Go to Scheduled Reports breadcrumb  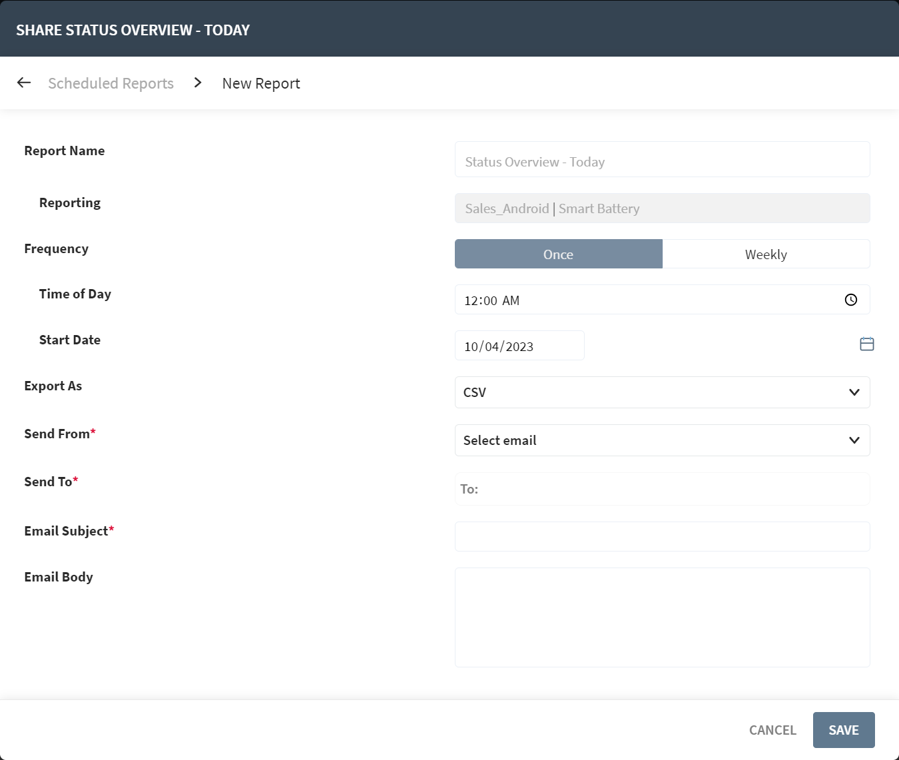pyautogui.click(x=111, y=83)
